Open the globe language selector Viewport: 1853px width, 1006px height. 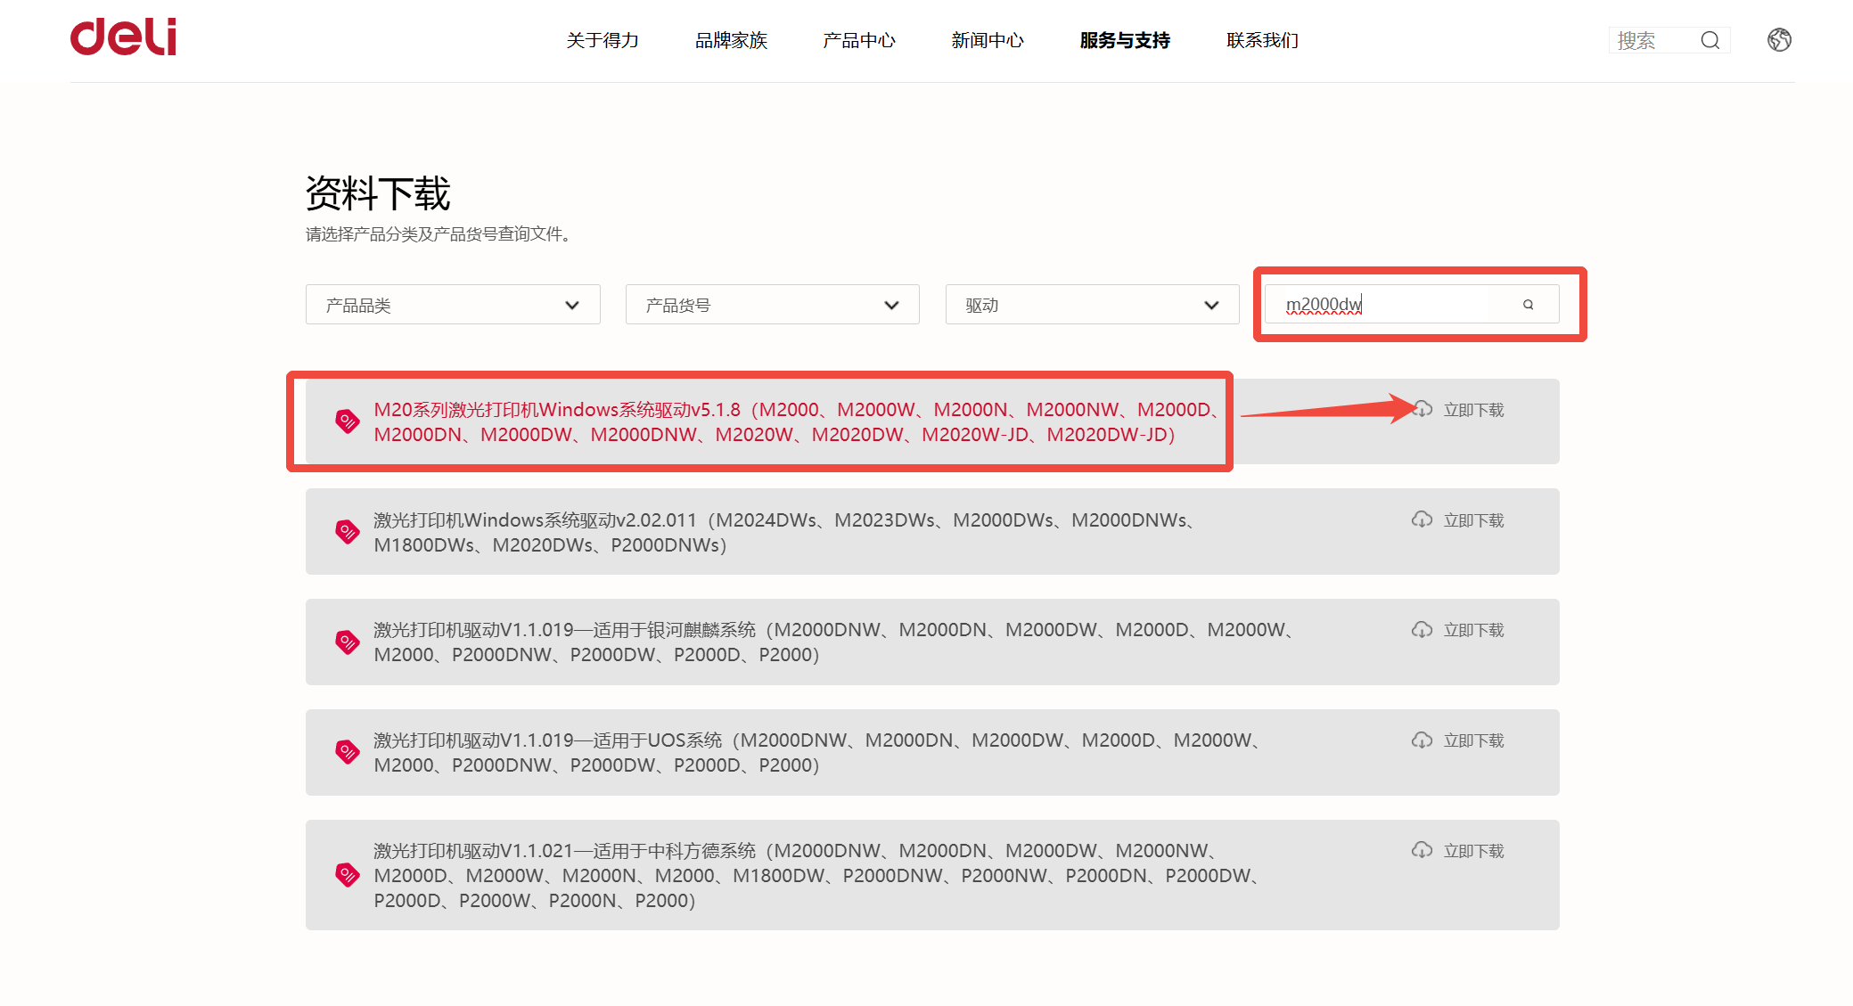coord(1779,40)
